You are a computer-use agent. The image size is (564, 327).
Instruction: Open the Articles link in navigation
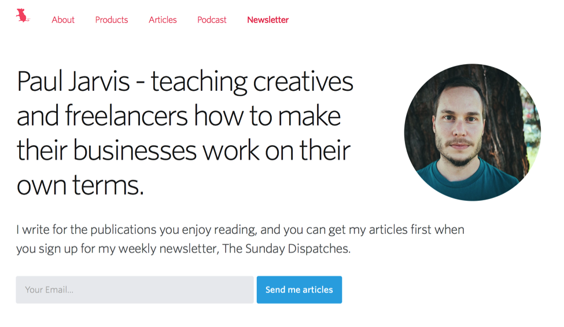163,20
